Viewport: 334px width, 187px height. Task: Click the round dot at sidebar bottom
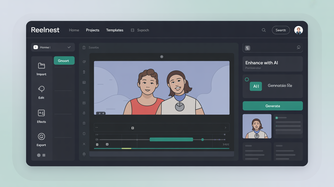coord(39,155)
